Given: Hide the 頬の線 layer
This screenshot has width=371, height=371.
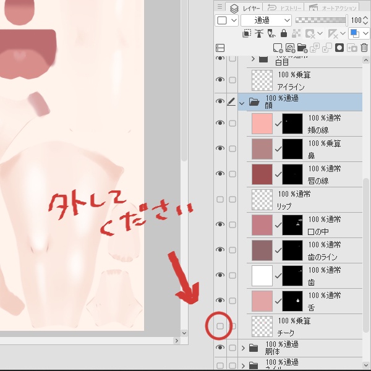Looking at the screenshot, I should tap(220, 123).
